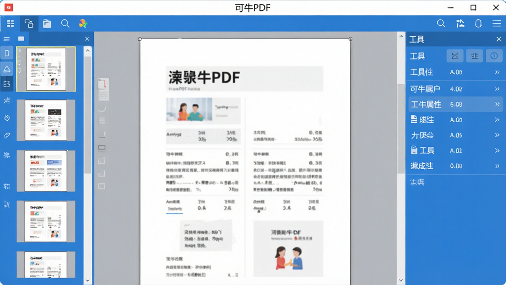Expand the 工具性 row chevron
Image resolution: width=506 pixels, height=285 pixels.
[497, 72]
